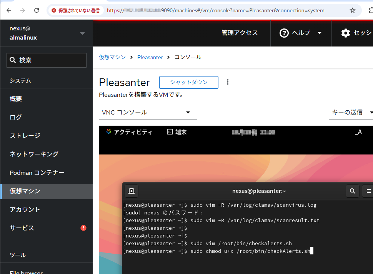
Task: Click the 検索 search field
Action: (x=47, y=60)
